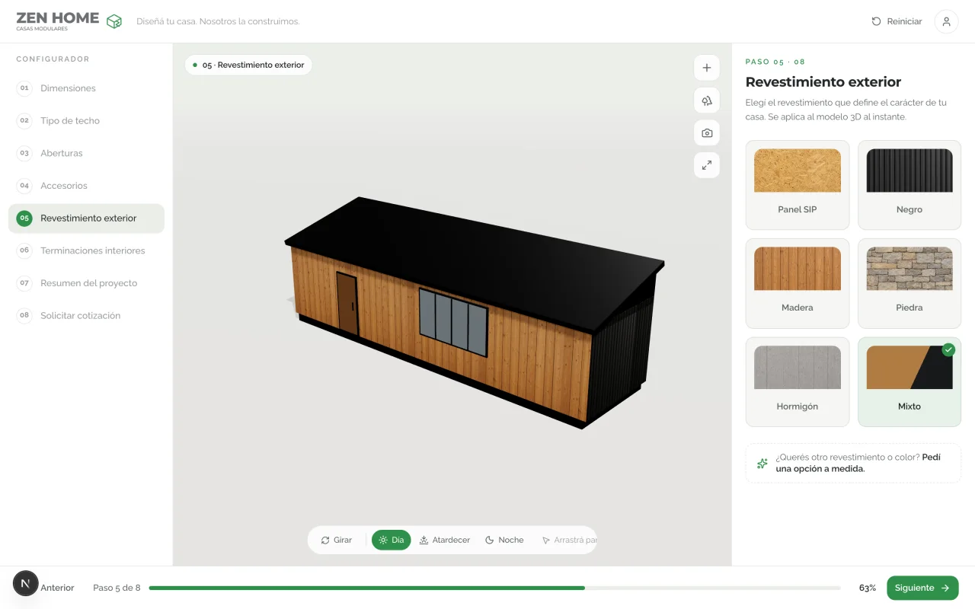
Task: Choose the Madera cladding swatch
Action: point(798,283)
